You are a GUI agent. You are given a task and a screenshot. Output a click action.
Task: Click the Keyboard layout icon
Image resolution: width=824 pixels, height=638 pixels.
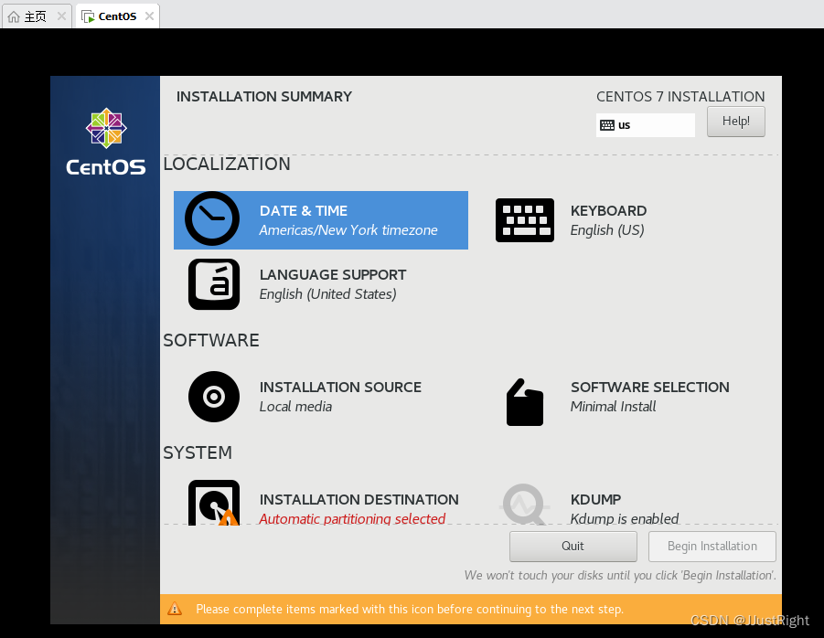(524, 220)
